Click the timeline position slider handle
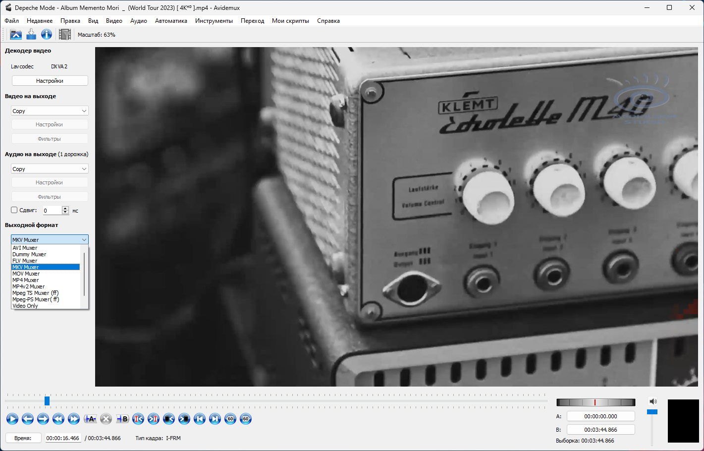The height and width of the screenshot is (451, 704). (47, 400)
